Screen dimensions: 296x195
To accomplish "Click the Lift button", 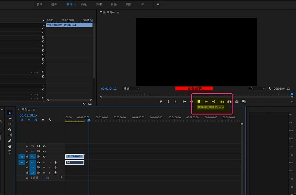I will (x=222, y=102).
